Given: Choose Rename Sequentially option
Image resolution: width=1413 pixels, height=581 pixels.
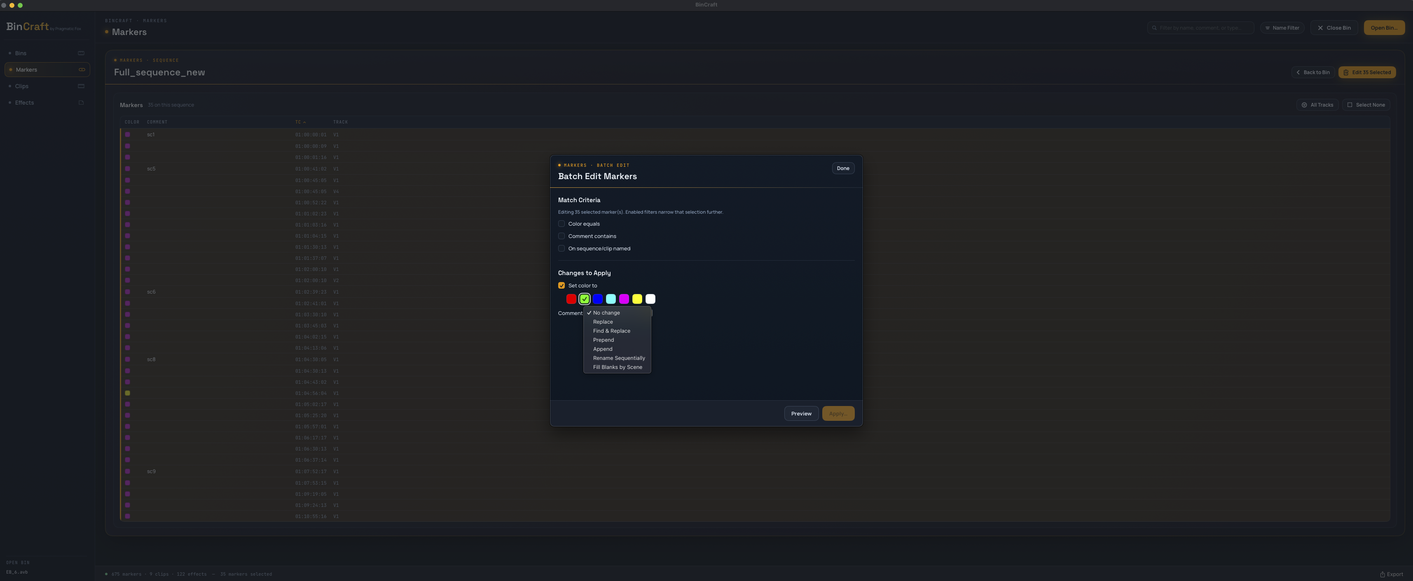Looking at the screenshot, I should click(x=617, y=358).
